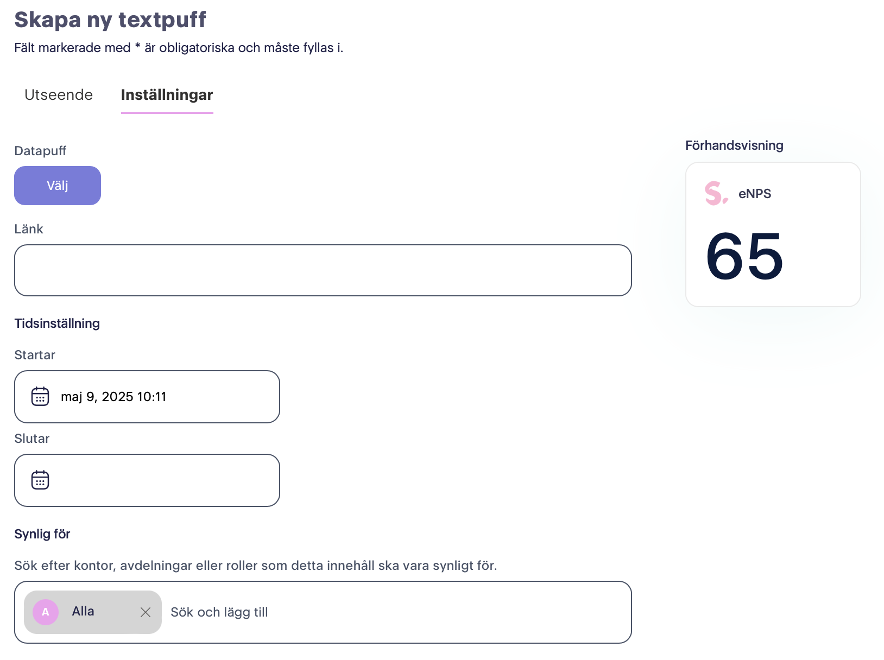This screenshot has height=660, width=884.
Task: Open the calendar icon in Slutar field
Action: [40, 480]
